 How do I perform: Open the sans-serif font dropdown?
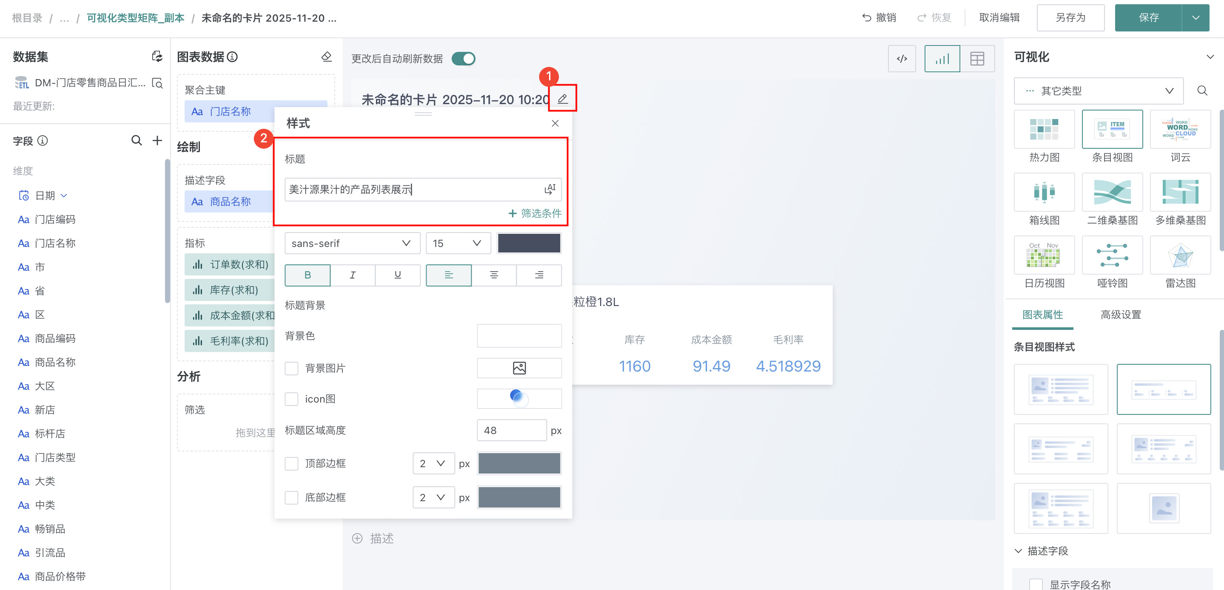[x=352, y=243]
